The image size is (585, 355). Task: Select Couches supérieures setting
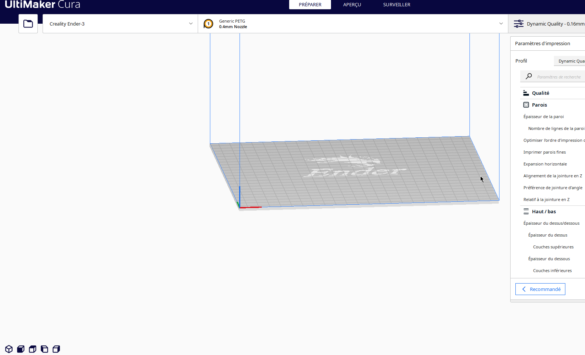pyautogui.click(x=553, y=247)
